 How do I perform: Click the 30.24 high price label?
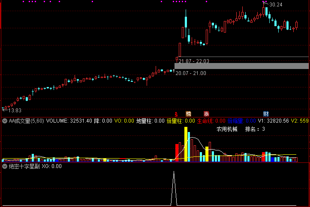click(x=276, y=5)
